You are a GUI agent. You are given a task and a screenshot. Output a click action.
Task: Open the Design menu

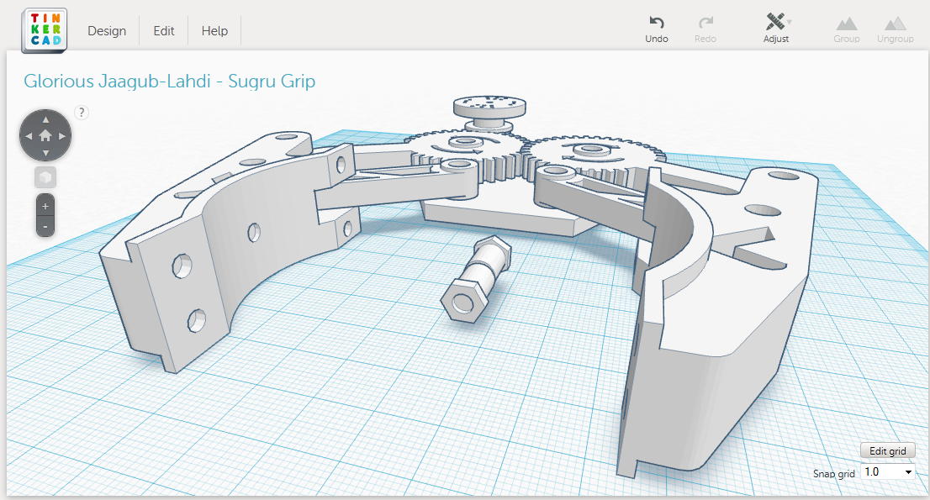[107, 30]
